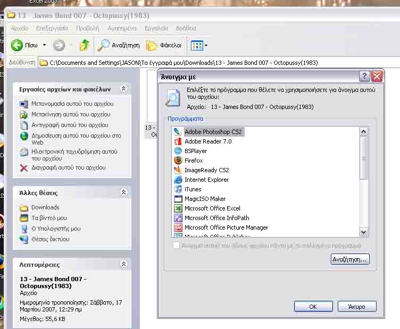400x329 pixels.
Task: Close the Άνοιγμα με dialog
Action: coord(377,76)
